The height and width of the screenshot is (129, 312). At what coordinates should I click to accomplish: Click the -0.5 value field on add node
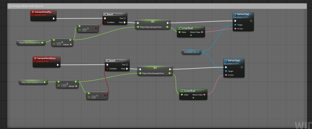(63, 85)
